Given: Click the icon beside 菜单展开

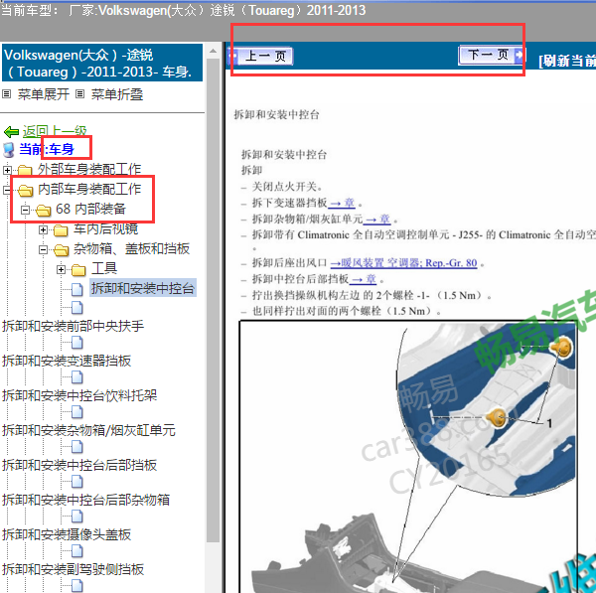Looking at the screenshot, I should pos(7,93).
